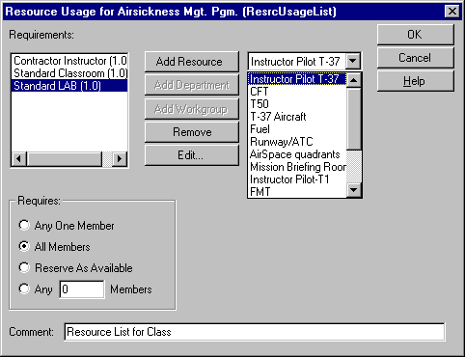
Task: Choose FMT from resource dropdown list
Action: [297, 192]
